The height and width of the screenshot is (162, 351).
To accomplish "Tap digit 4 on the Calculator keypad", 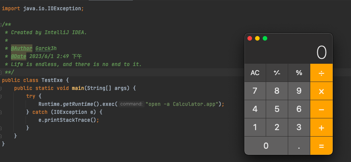I will (x=255, y=109).
